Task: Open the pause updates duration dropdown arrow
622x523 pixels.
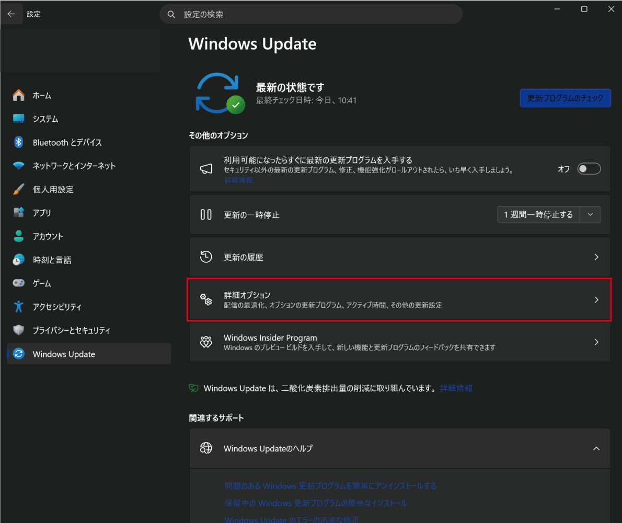Action: click(x=590, y=215)
